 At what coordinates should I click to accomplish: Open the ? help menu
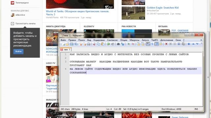[x=184, y=40]
